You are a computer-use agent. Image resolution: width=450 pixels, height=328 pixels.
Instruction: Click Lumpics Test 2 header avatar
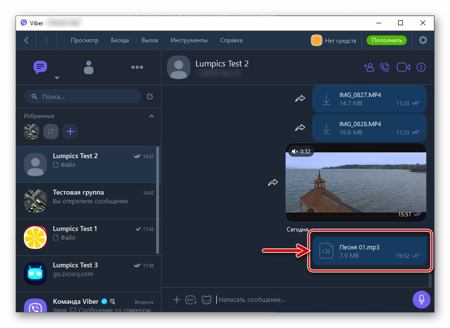(178, 67)
